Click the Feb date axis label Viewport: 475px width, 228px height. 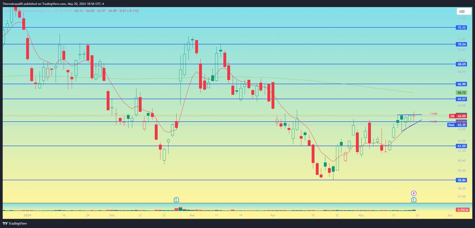coord(112,216)
